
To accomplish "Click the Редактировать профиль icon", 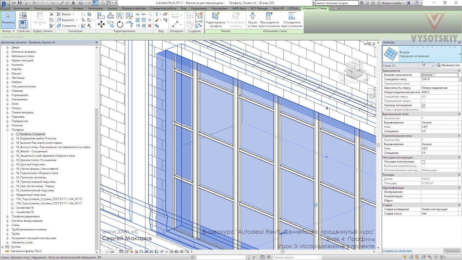I will coord(216,20).
